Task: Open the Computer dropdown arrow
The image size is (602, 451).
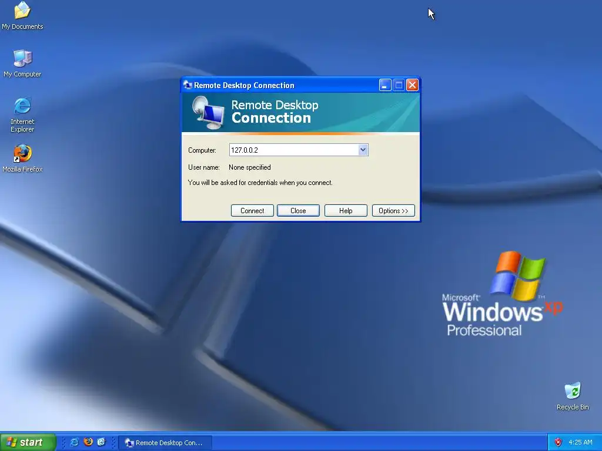Action: tap(363, 150)
